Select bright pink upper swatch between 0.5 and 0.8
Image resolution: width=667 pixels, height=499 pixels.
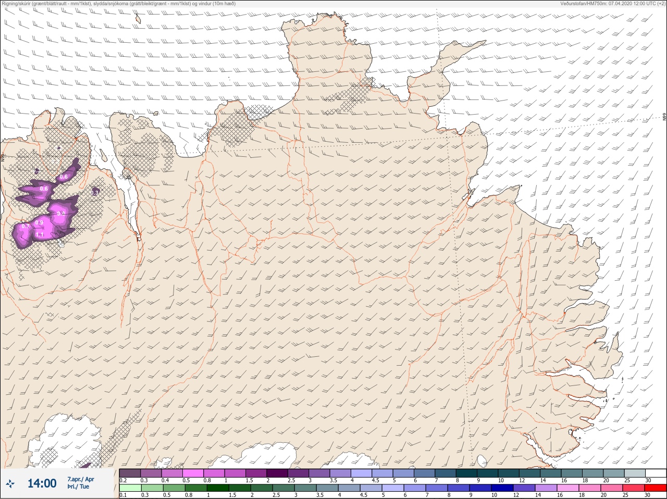[x=193, y=473]
